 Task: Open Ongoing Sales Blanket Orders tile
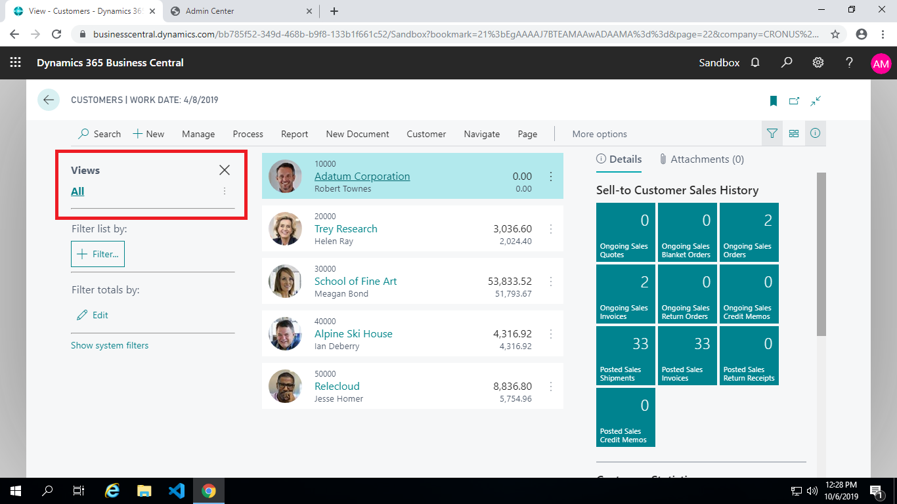[688, 232]
